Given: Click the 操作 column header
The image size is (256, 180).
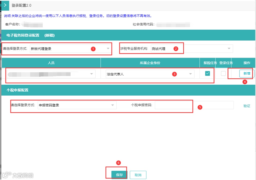Looking at the screenshot, I should [x=247, y=63].
